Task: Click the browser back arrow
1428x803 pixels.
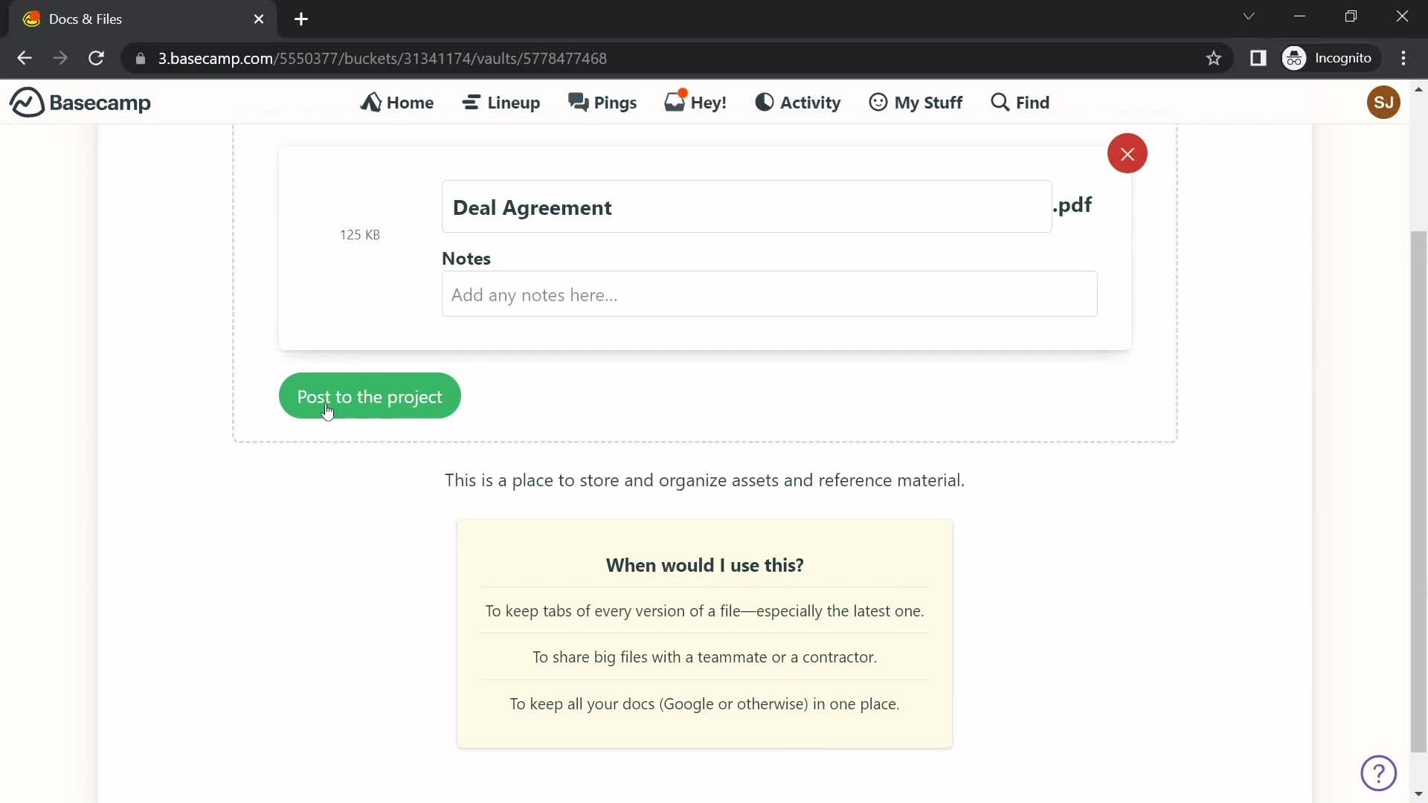Action: coord(25,58)
